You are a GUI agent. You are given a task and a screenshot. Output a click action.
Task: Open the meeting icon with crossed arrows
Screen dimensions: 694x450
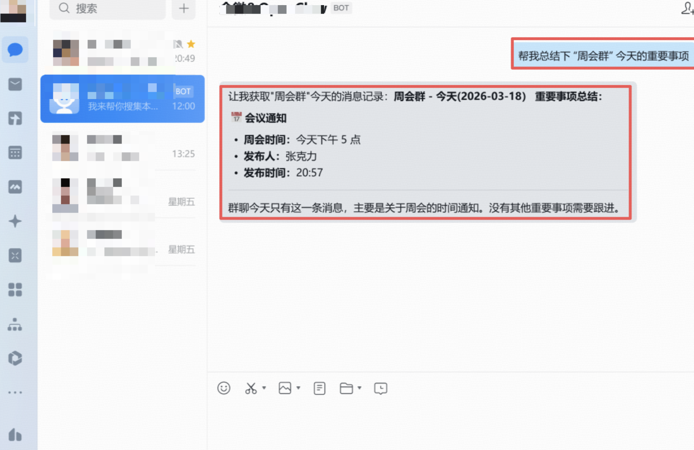point(15,255)
